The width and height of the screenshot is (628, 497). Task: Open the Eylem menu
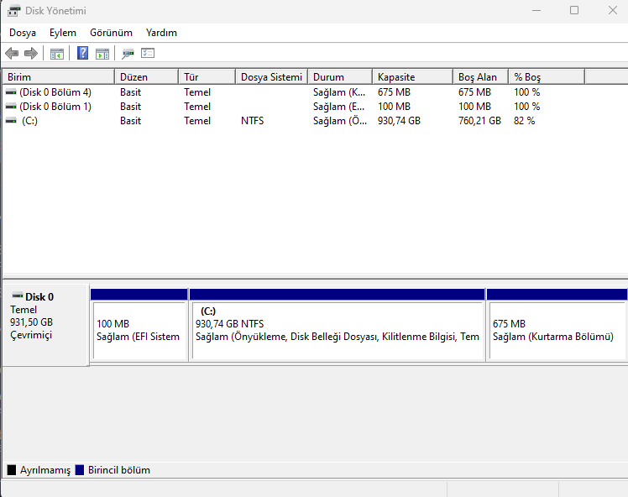(62, 33)
